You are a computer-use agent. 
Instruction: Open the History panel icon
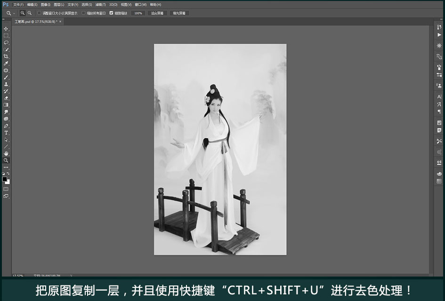[439, 27]
